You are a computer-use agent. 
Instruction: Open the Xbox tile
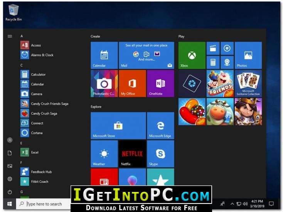[192, 55]
